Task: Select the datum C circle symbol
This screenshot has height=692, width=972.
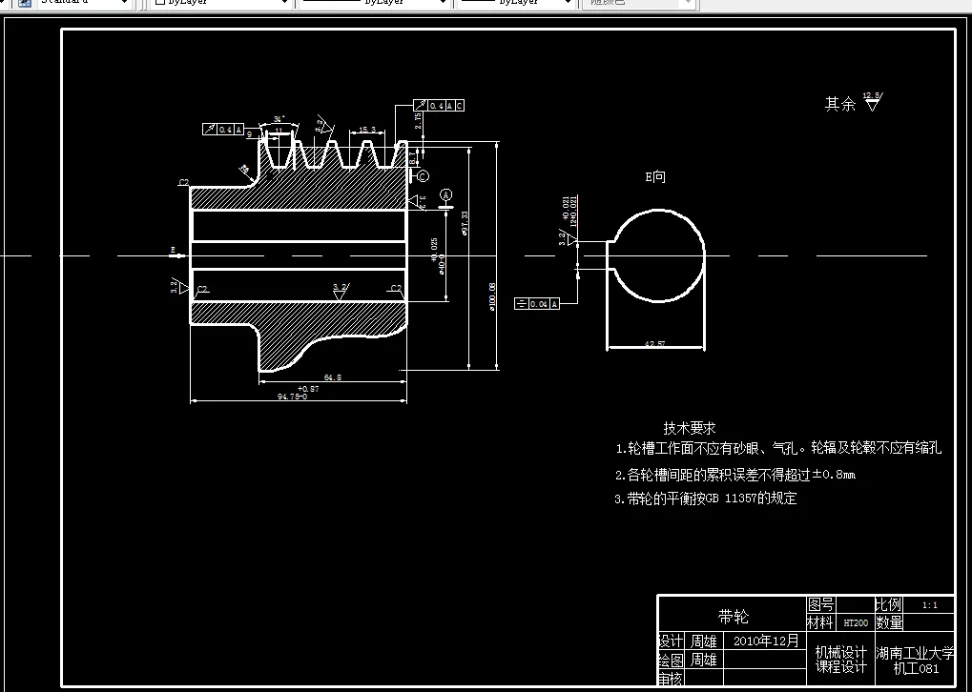Action: coord(423,176)
